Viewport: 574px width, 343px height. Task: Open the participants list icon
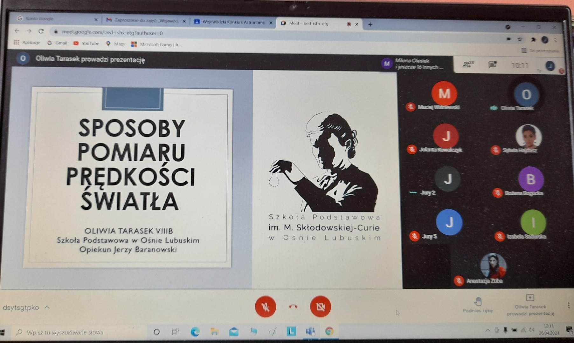[468, 64]
